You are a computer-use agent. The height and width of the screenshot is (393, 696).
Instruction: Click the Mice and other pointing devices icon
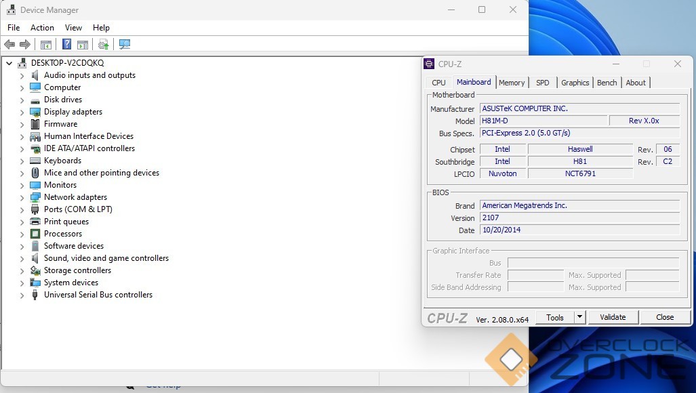[x=35, y=173]
